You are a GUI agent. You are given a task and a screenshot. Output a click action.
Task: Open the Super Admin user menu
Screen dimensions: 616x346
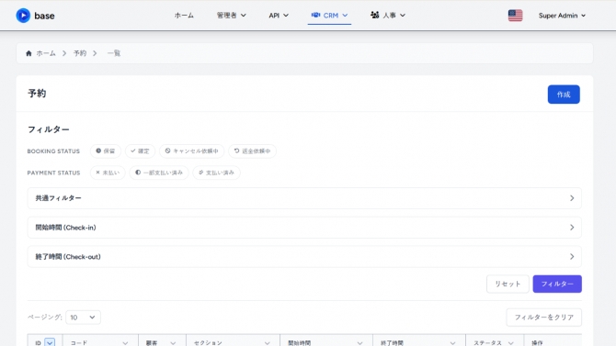(562, 16)
